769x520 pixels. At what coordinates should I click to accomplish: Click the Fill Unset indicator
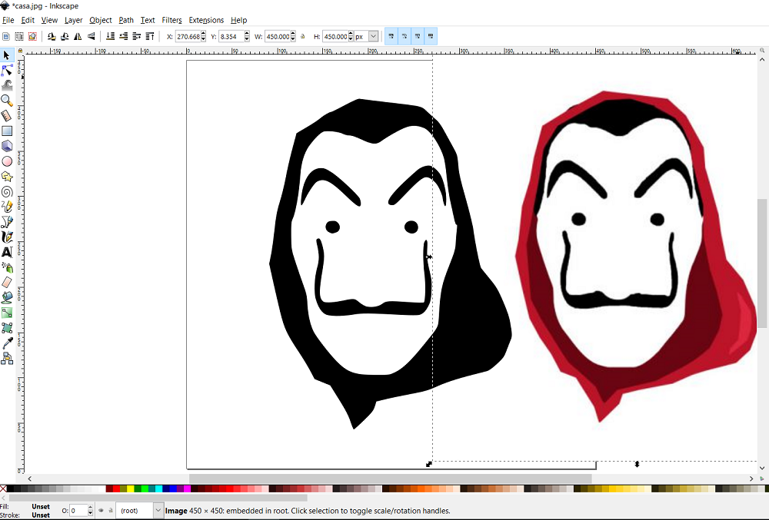(x=41, y=506)
